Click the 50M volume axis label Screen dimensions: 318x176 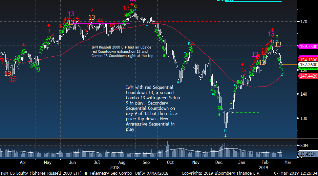(x=304, y=146)
